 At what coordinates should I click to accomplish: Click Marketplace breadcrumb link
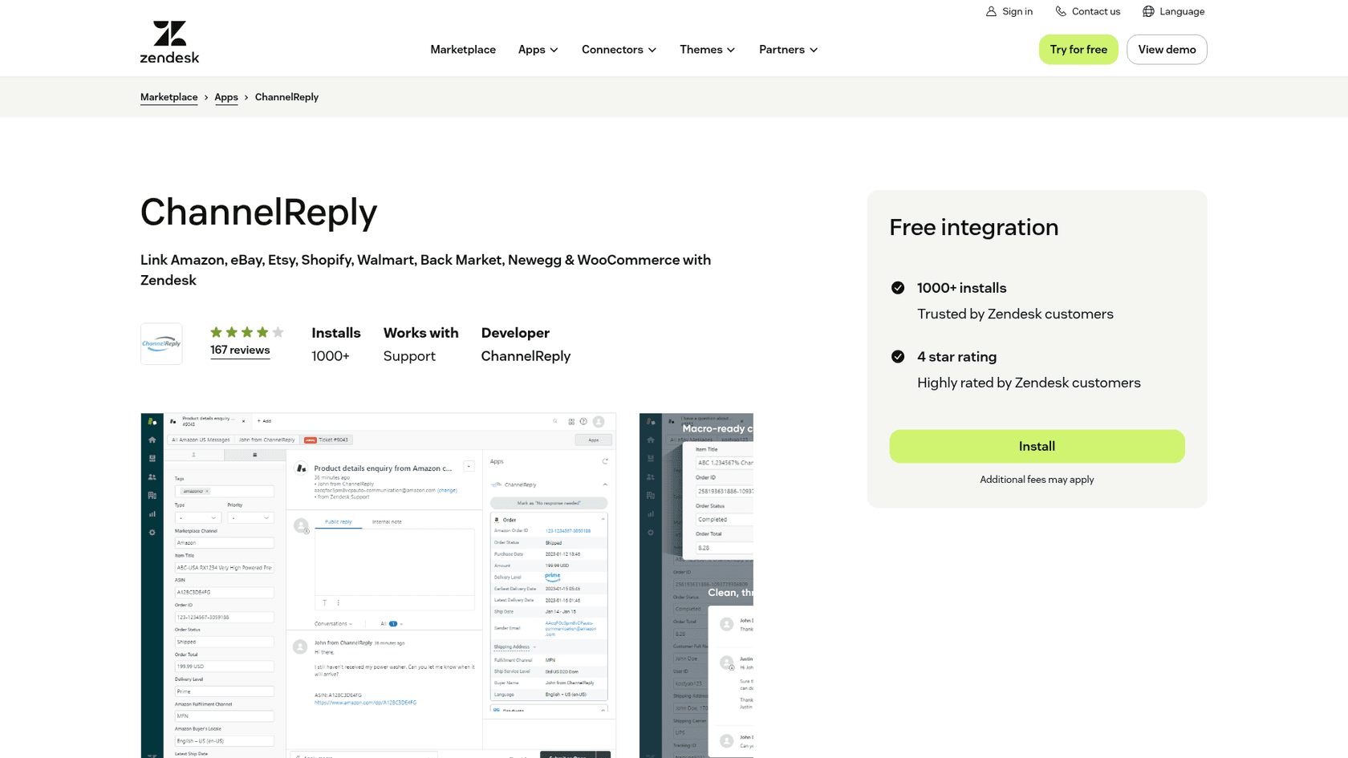point(169,97)
